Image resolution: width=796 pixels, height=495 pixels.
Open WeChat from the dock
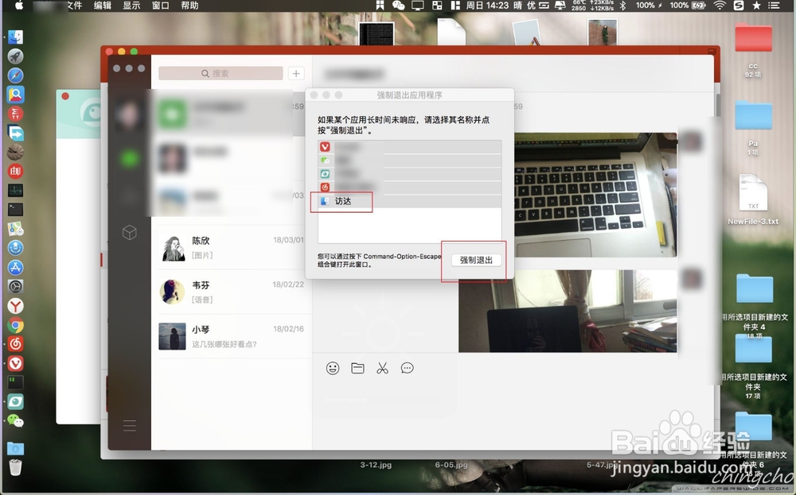15,421
